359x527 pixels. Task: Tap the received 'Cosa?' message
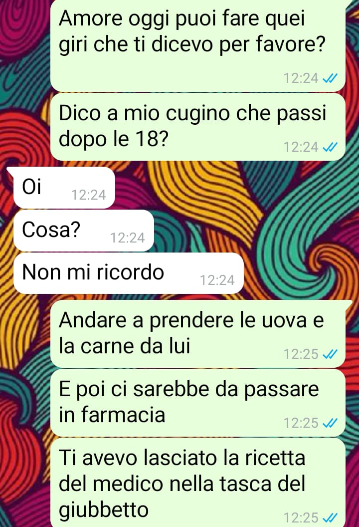(84, 231)
